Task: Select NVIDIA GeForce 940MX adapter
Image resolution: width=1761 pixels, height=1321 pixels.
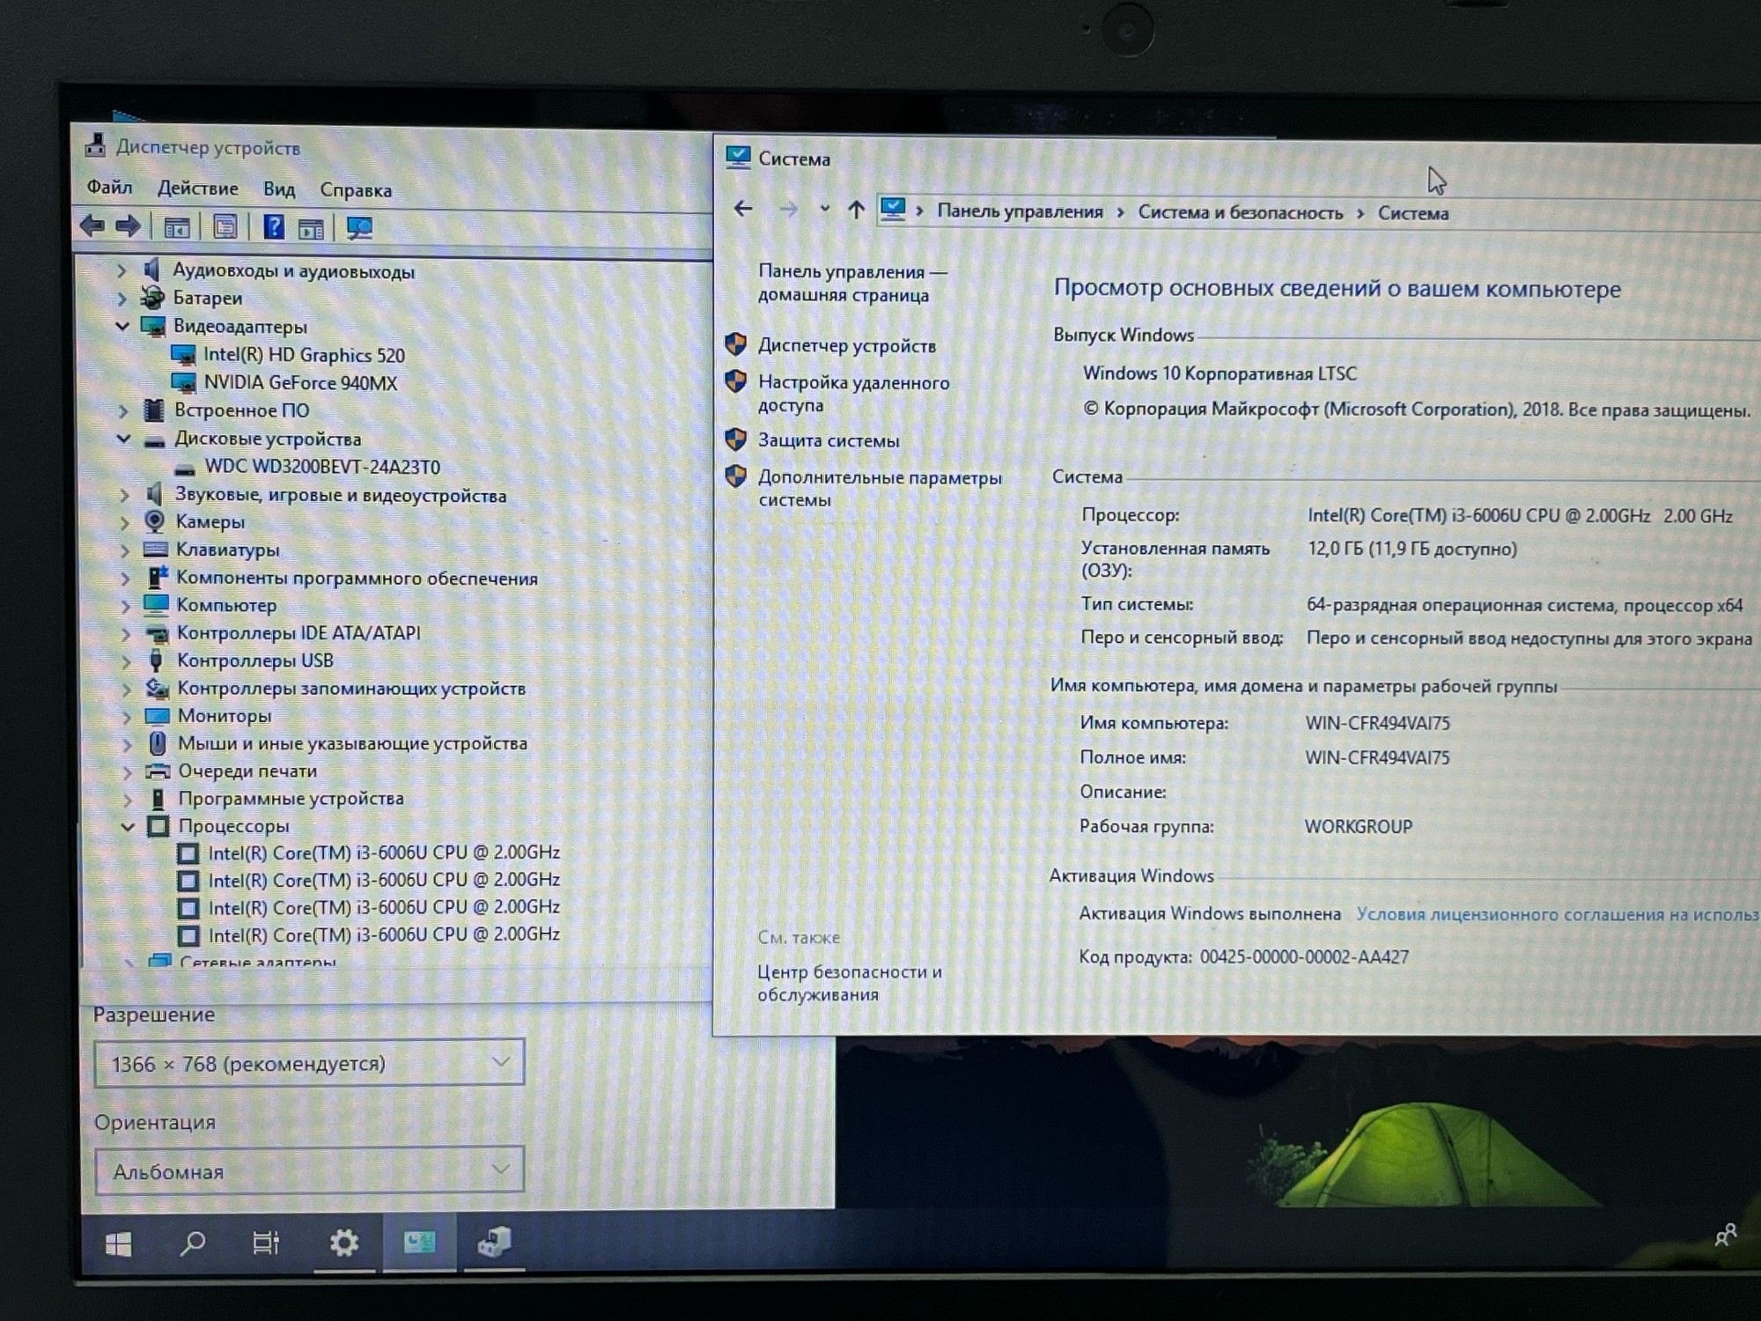Action: click(x=300, y=383)
